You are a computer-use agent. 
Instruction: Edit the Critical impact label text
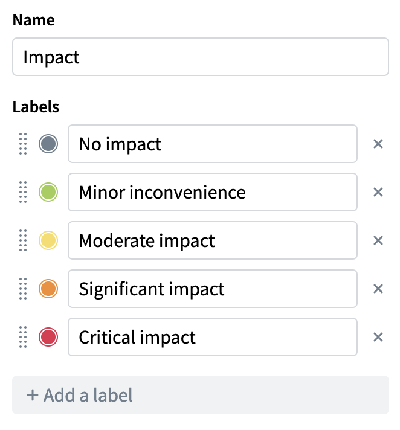coord(212,338)
